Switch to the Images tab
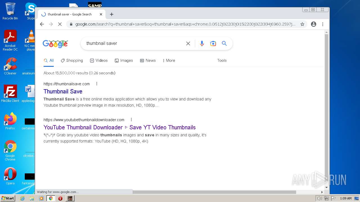Screen dimensions: 360x202 [x=124, y=60]
